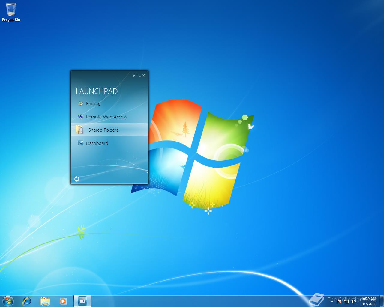Viewport: 384px width, 307px height.
Task: Open Shared Folders from Launchpad
Action: (x=109, y=130)
